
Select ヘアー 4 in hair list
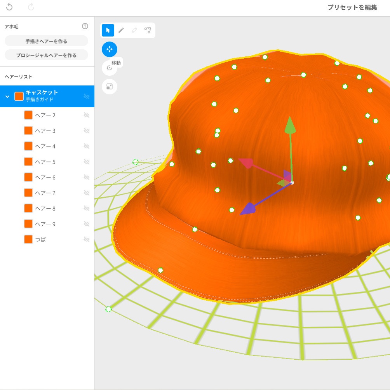tap(47, 146)
